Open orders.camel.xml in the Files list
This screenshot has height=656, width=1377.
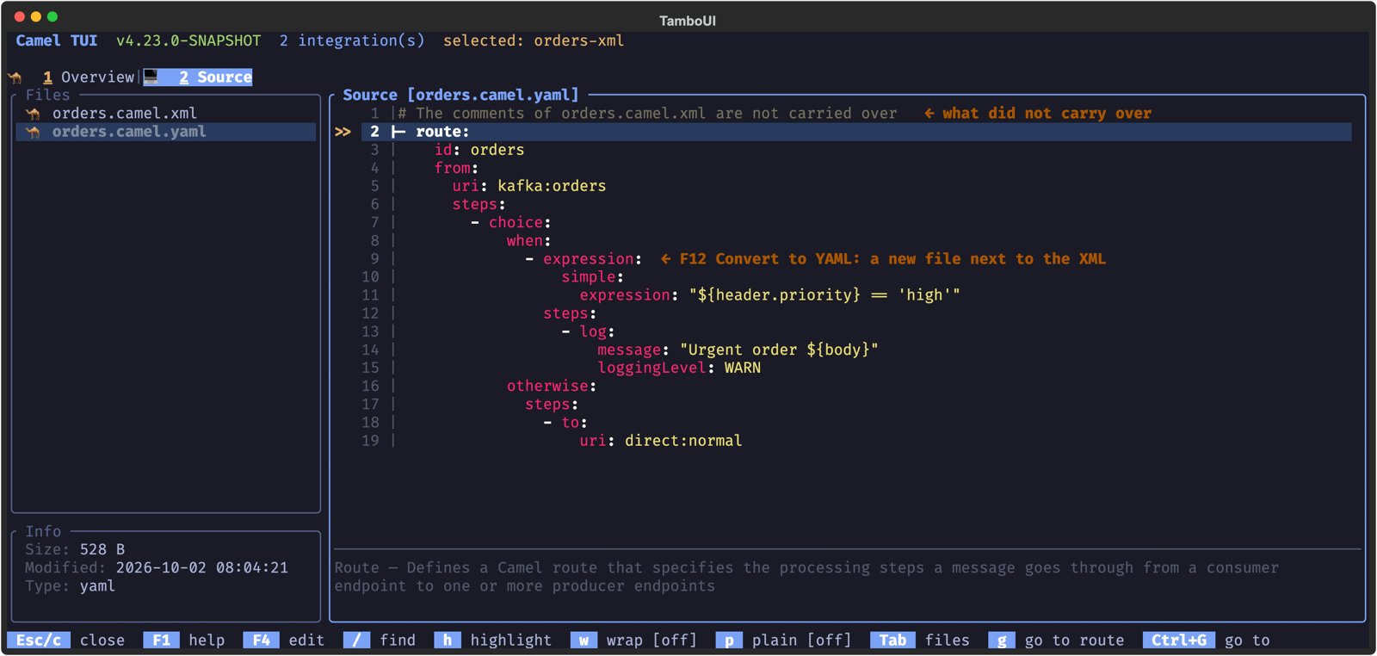[124, 113]
